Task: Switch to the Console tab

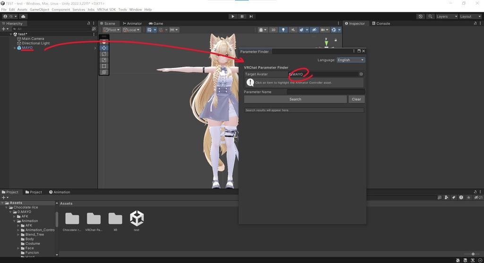Action: tap(381, 24)
